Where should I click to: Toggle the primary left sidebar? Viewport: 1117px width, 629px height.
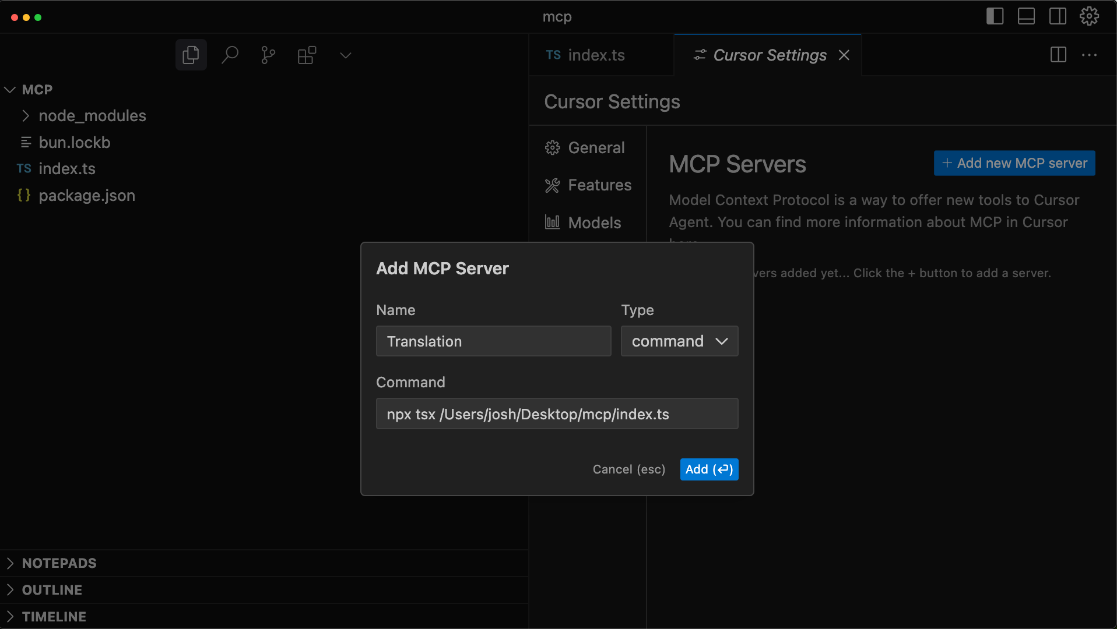pyautogui.click(x=995, y=16)
